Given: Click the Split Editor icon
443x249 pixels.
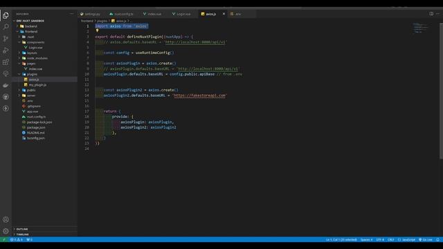Looking at the screenshot, I should coord(431,14).
